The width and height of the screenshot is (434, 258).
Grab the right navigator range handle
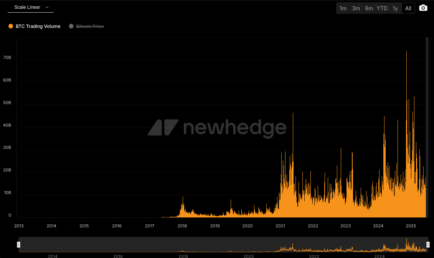428,245
